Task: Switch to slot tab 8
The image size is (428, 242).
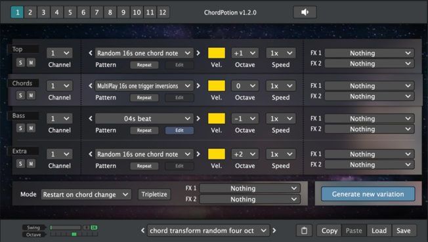Action: coord(110,12)
